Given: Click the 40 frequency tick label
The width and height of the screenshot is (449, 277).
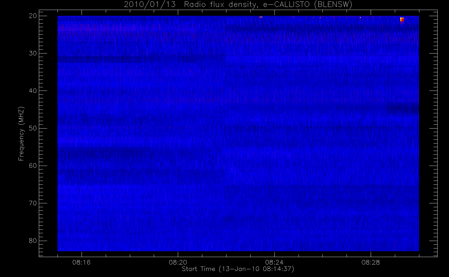Looking at the screenshot, I should point(33,91).
